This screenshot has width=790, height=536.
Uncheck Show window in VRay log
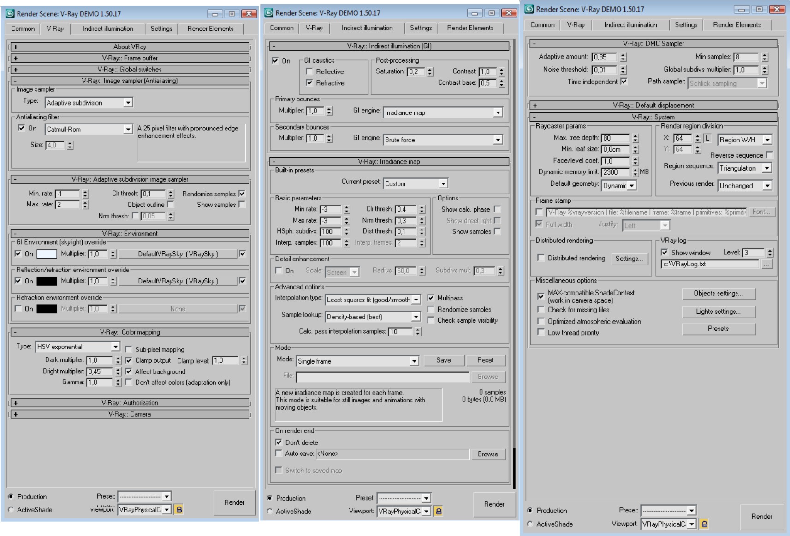pos(665,253)
